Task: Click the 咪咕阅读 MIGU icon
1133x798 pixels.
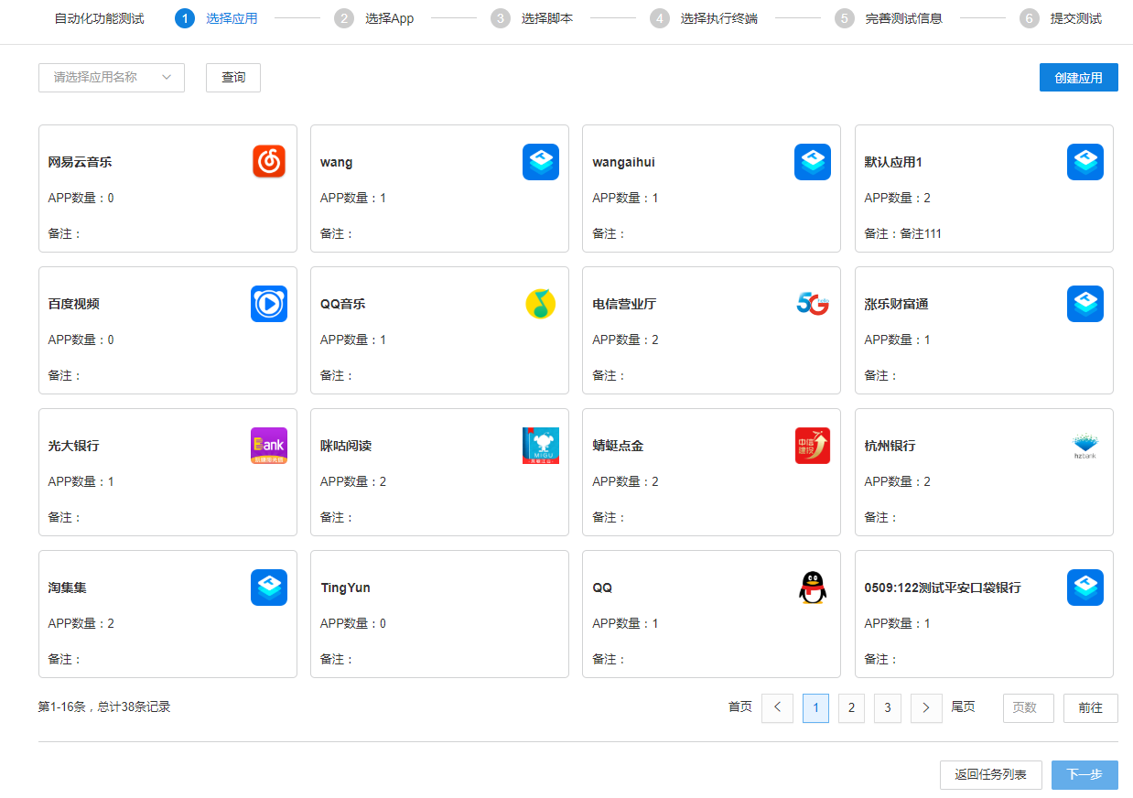Action: pos(541,446)
